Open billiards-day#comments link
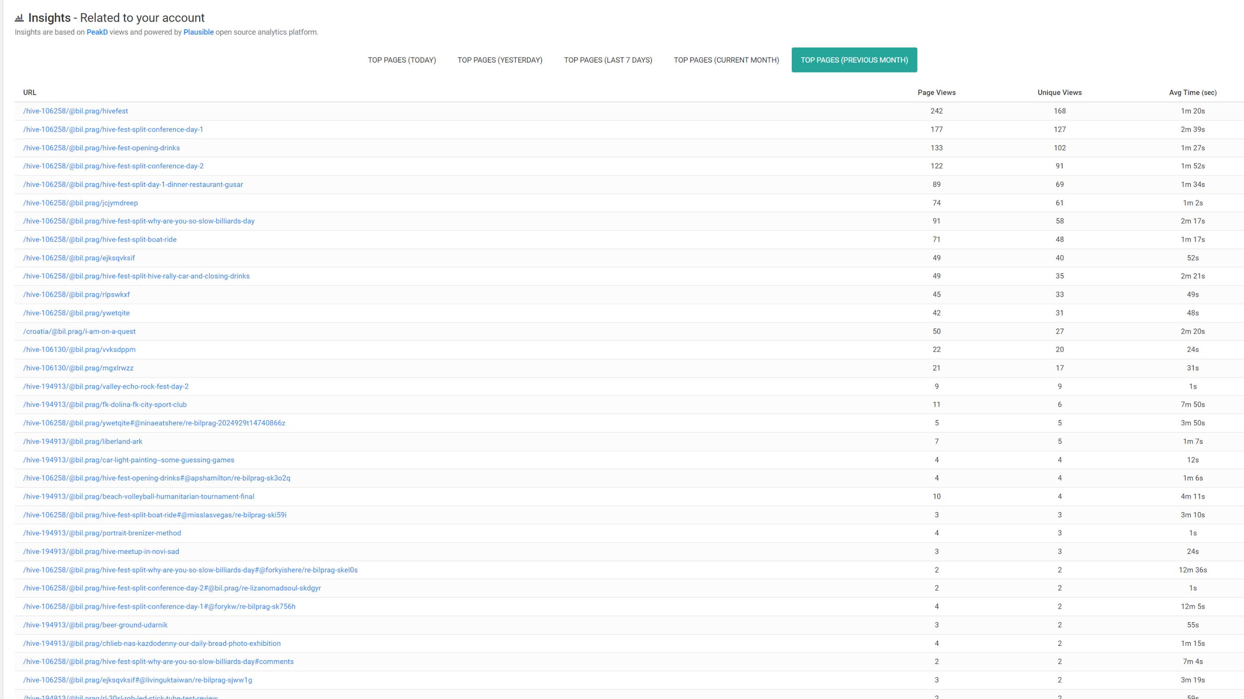 click(x=159, y=661)
